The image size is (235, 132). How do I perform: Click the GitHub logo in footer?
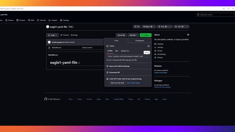pos(46,99)
